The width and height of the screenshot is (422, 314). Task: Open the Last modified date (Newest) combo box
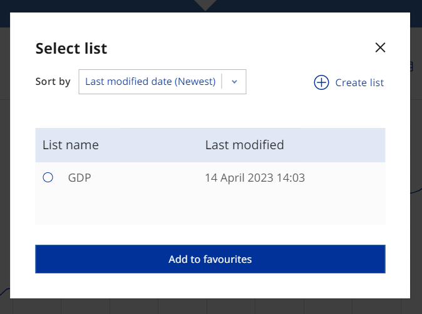[x=150, y=82]
